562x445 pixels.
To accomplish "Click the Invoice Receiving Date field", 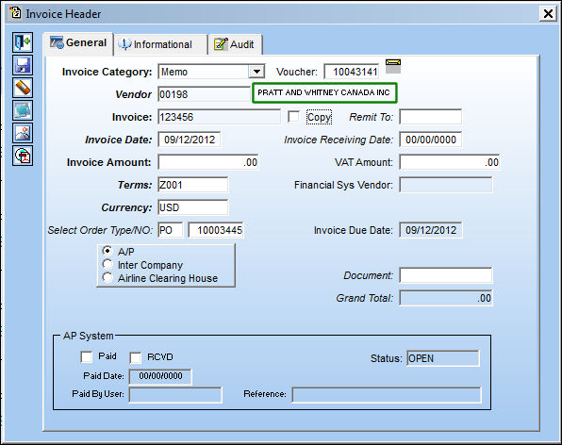I will tap(431, 140).
